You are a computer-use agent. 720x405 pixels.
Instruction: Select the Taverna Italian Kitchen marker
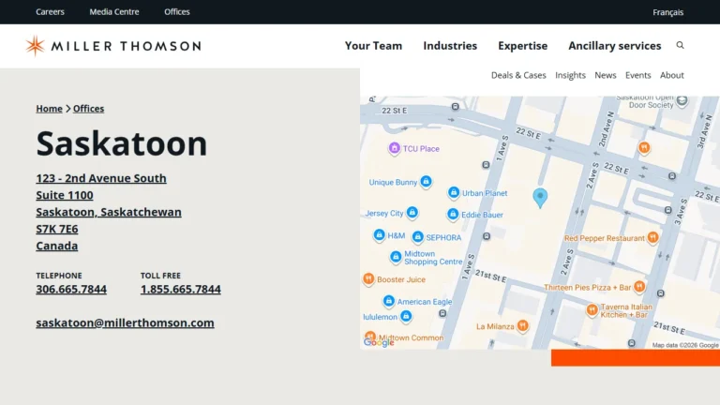pos(592,310)
